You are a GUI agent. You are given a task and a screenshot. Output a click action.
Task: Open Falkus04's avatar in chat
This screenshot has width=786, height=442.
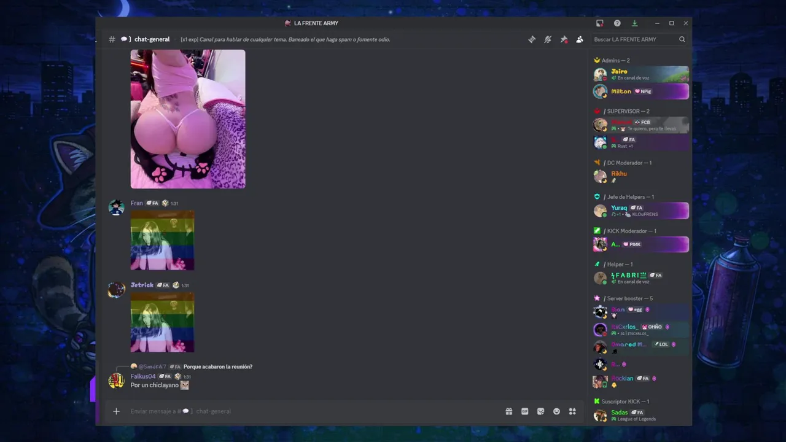117,381
